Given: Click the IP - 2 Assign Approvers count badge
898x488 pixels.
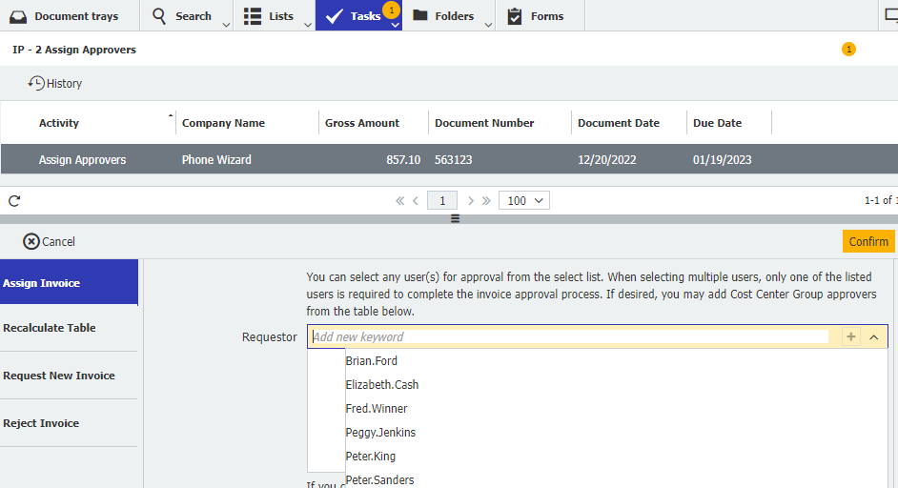Looking at the screenshot, I should 848,50.
